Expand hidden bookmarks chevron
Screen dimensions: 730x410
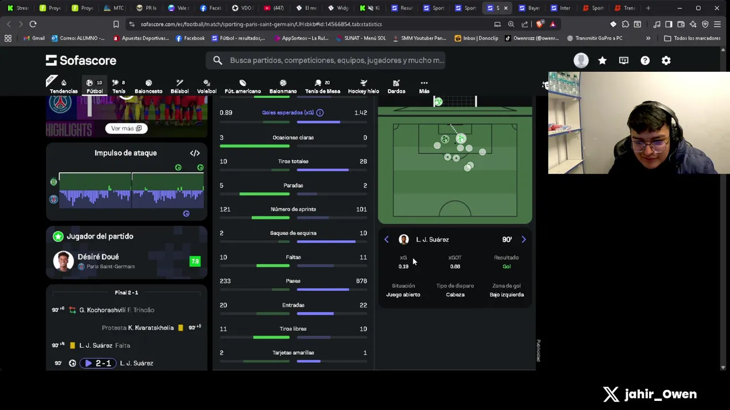coord(648,38)
